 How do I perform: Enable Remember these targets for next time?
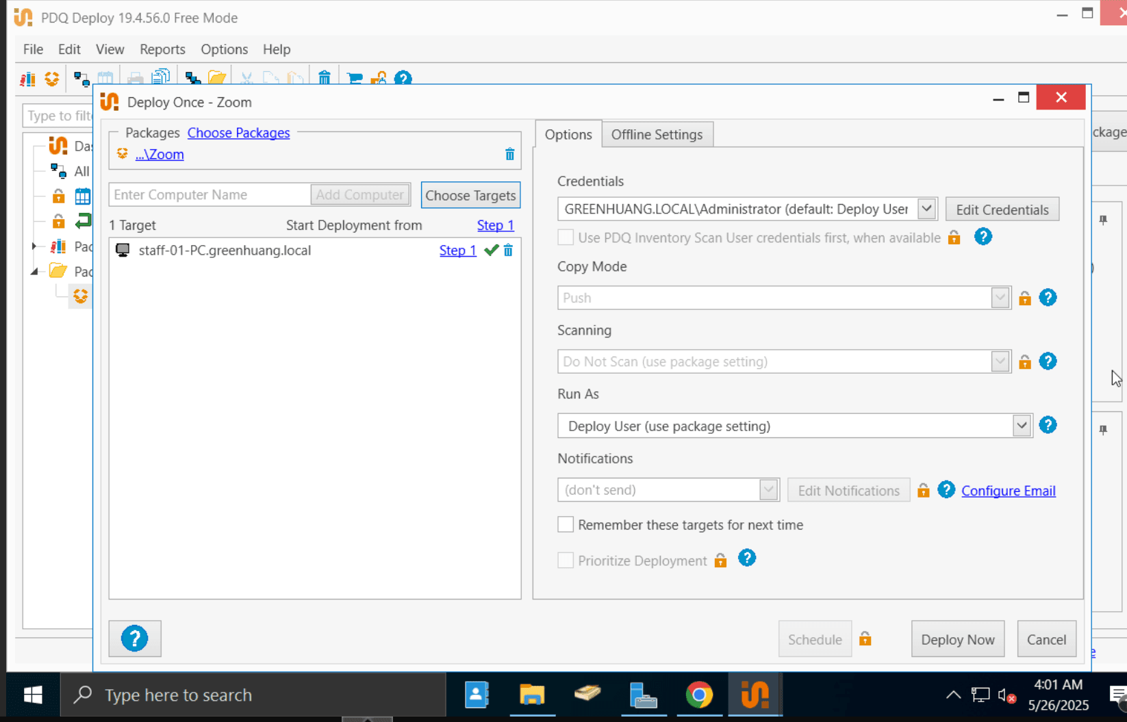click(566, 525)
